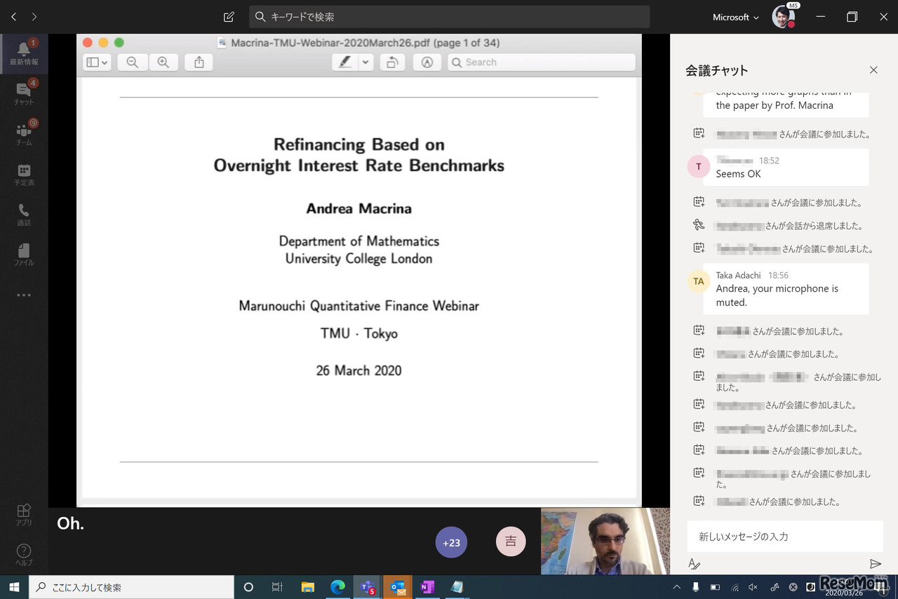
Task: Click the new message input field
Action: click(784, 537)
